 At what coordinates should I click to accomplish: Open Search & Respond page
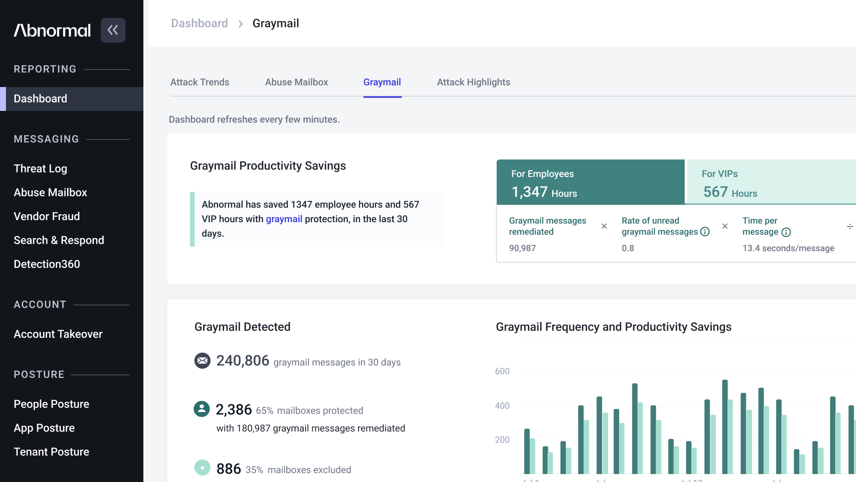click(59, 240)
